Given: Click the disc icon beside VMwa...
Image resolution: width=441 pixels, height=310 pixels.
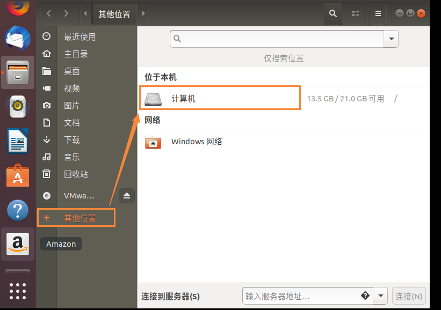Looking at the screenshot, I should [47, 196].
